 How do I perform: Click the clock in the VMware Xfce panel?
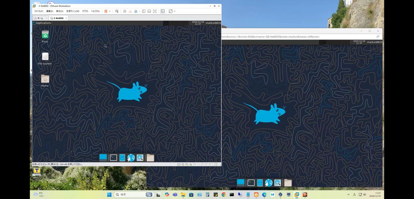click(198, 23)
